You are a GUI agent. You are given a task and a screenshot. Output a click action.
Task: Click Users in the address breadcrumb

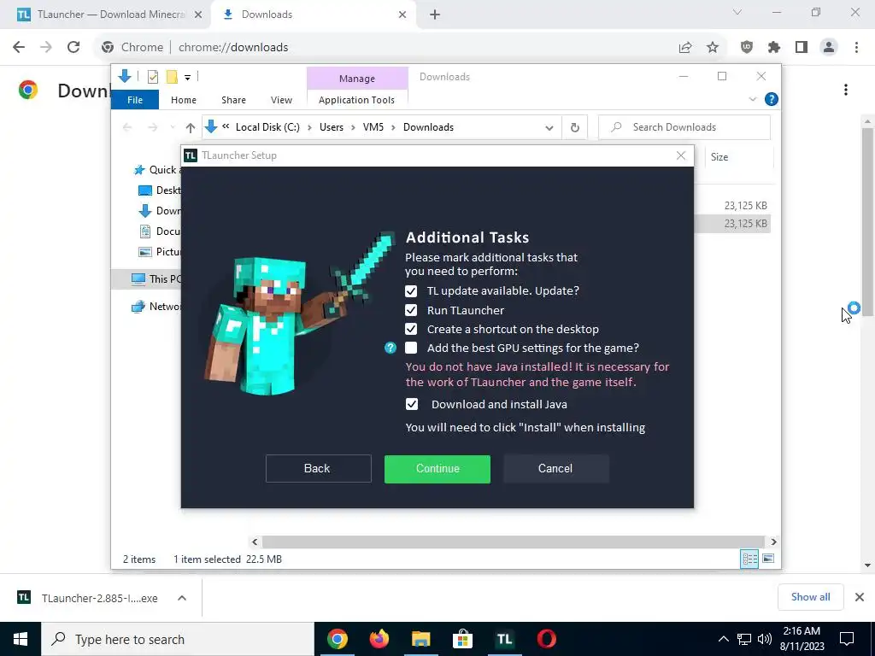332,127
